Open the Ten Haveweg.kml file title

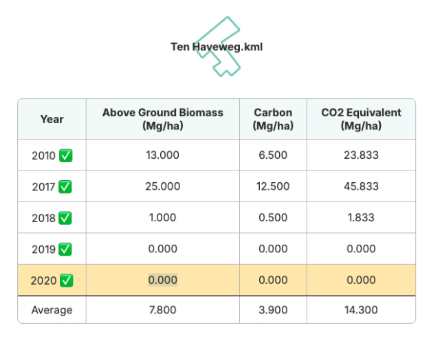[217, 47]
